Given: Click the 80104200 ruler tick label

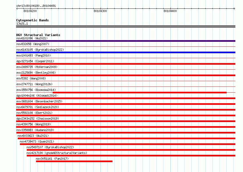Looking at the screenshot, I should (30, 11).
